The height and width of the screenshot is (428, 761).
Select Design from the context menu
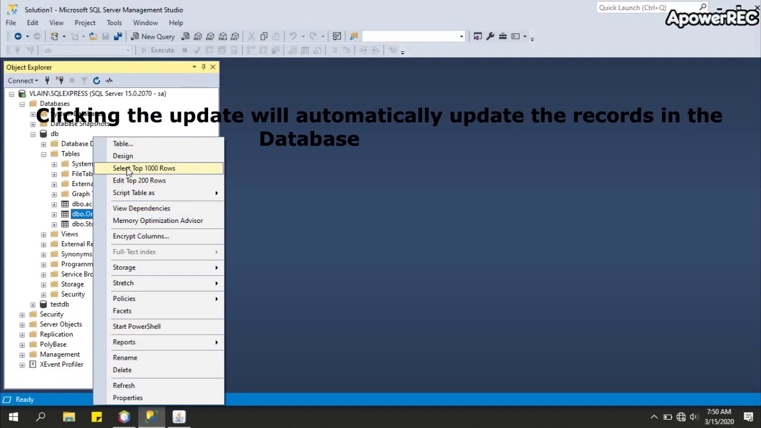[159, 156]
